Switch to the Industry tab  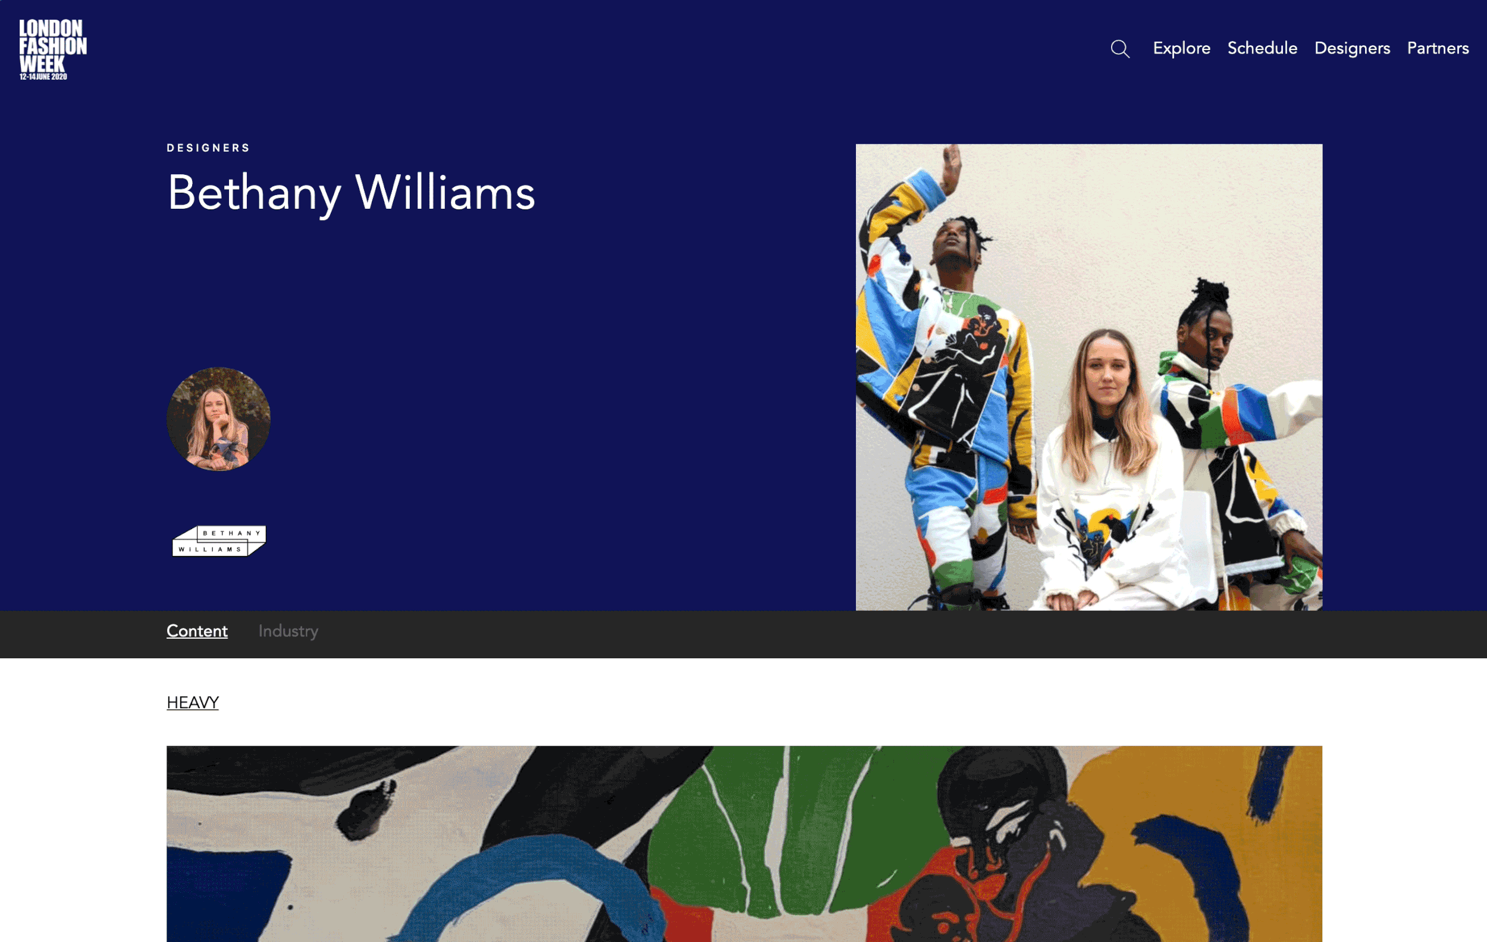pyautogui.click(x=288, y=631)
